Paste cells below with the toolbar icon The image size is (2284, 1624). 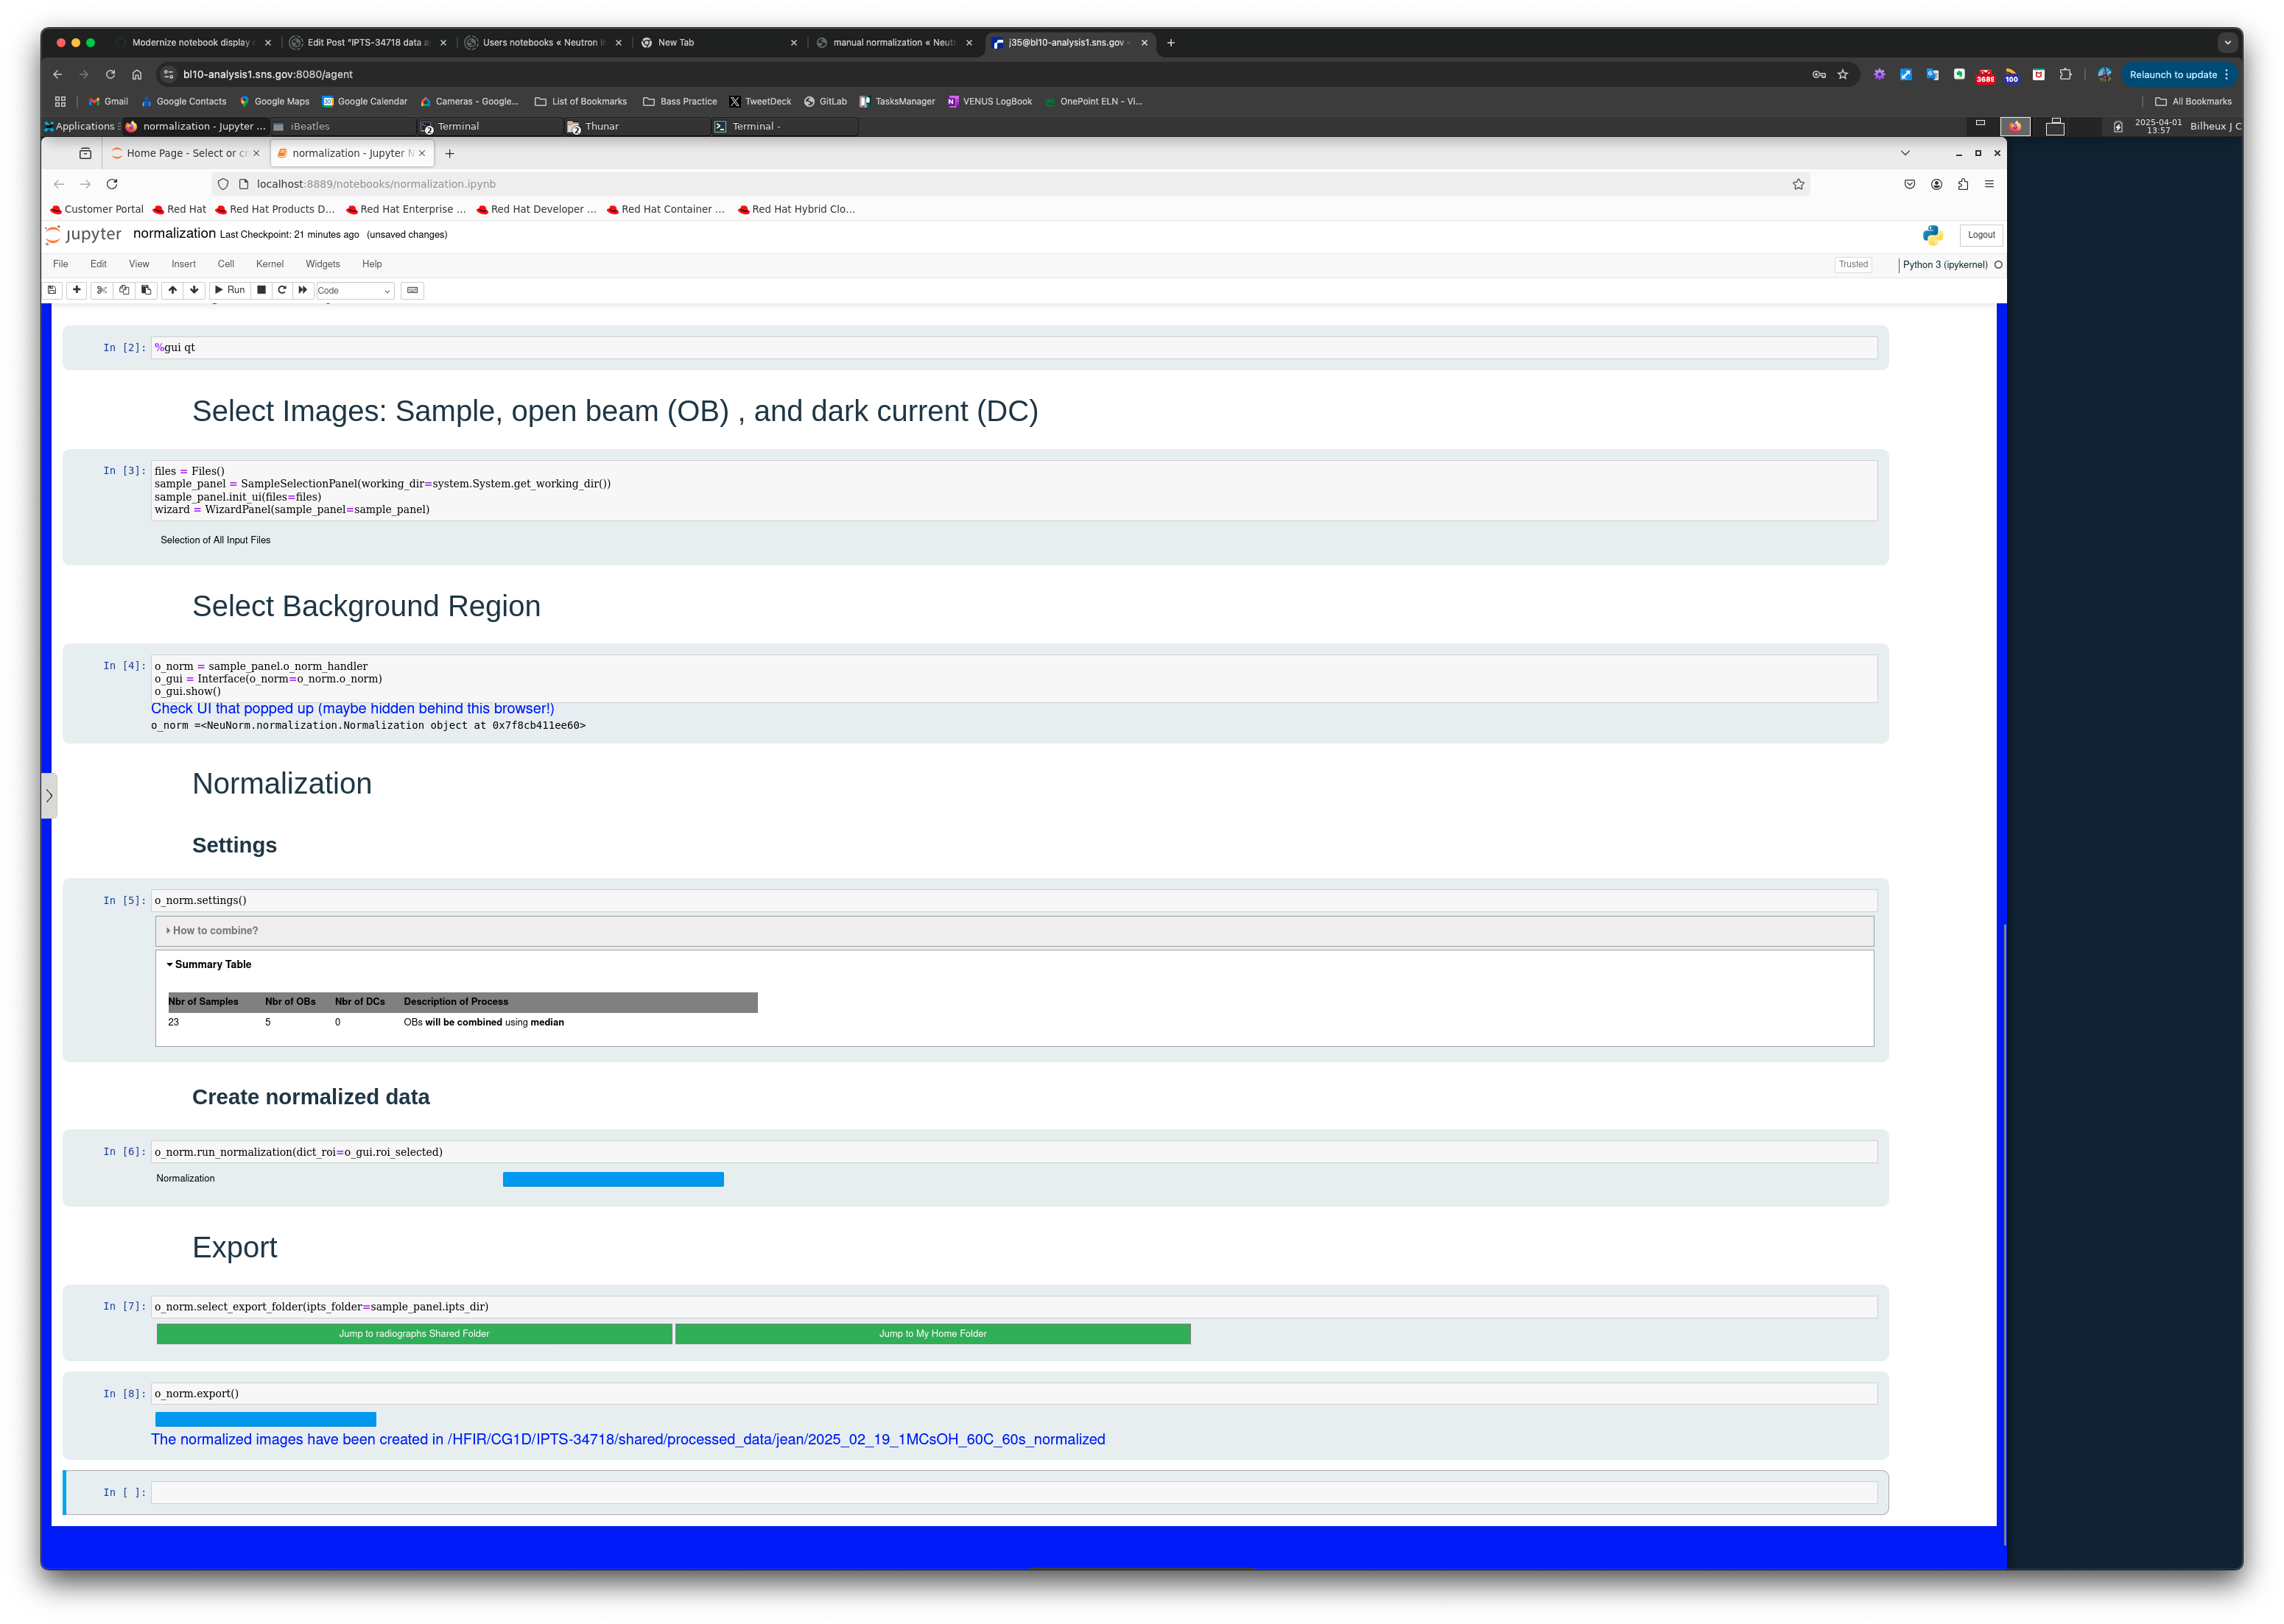tap(146, 290)
